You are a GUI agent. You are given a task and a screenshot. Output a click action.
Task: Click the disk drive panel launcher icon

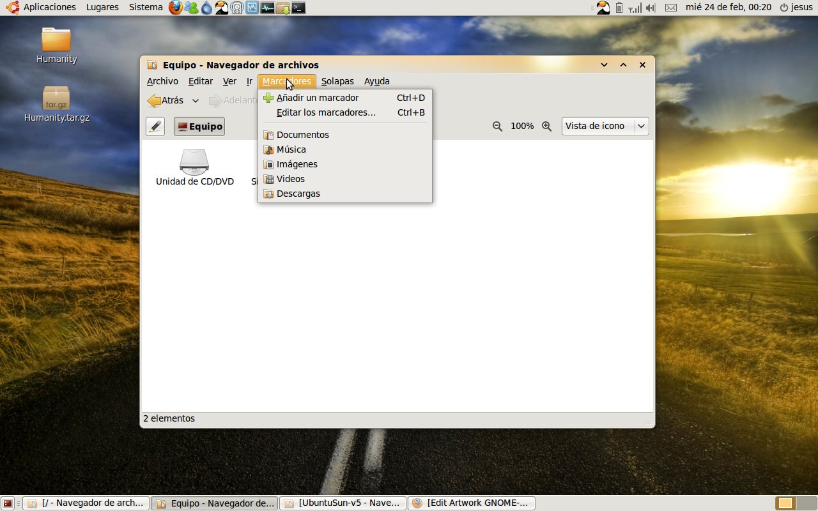pyautogui.click(x=236, y=8)
